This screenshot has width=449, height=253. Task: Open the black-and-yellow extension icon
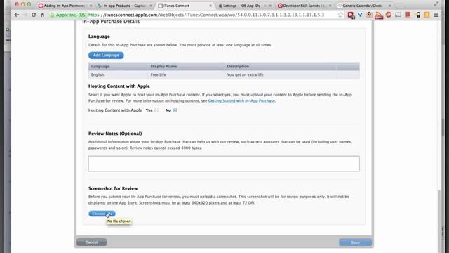[418, 15]
